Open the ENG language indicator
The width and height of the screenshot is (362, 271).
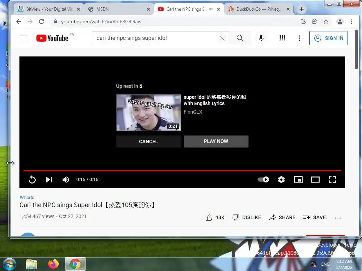coord(325,264)
